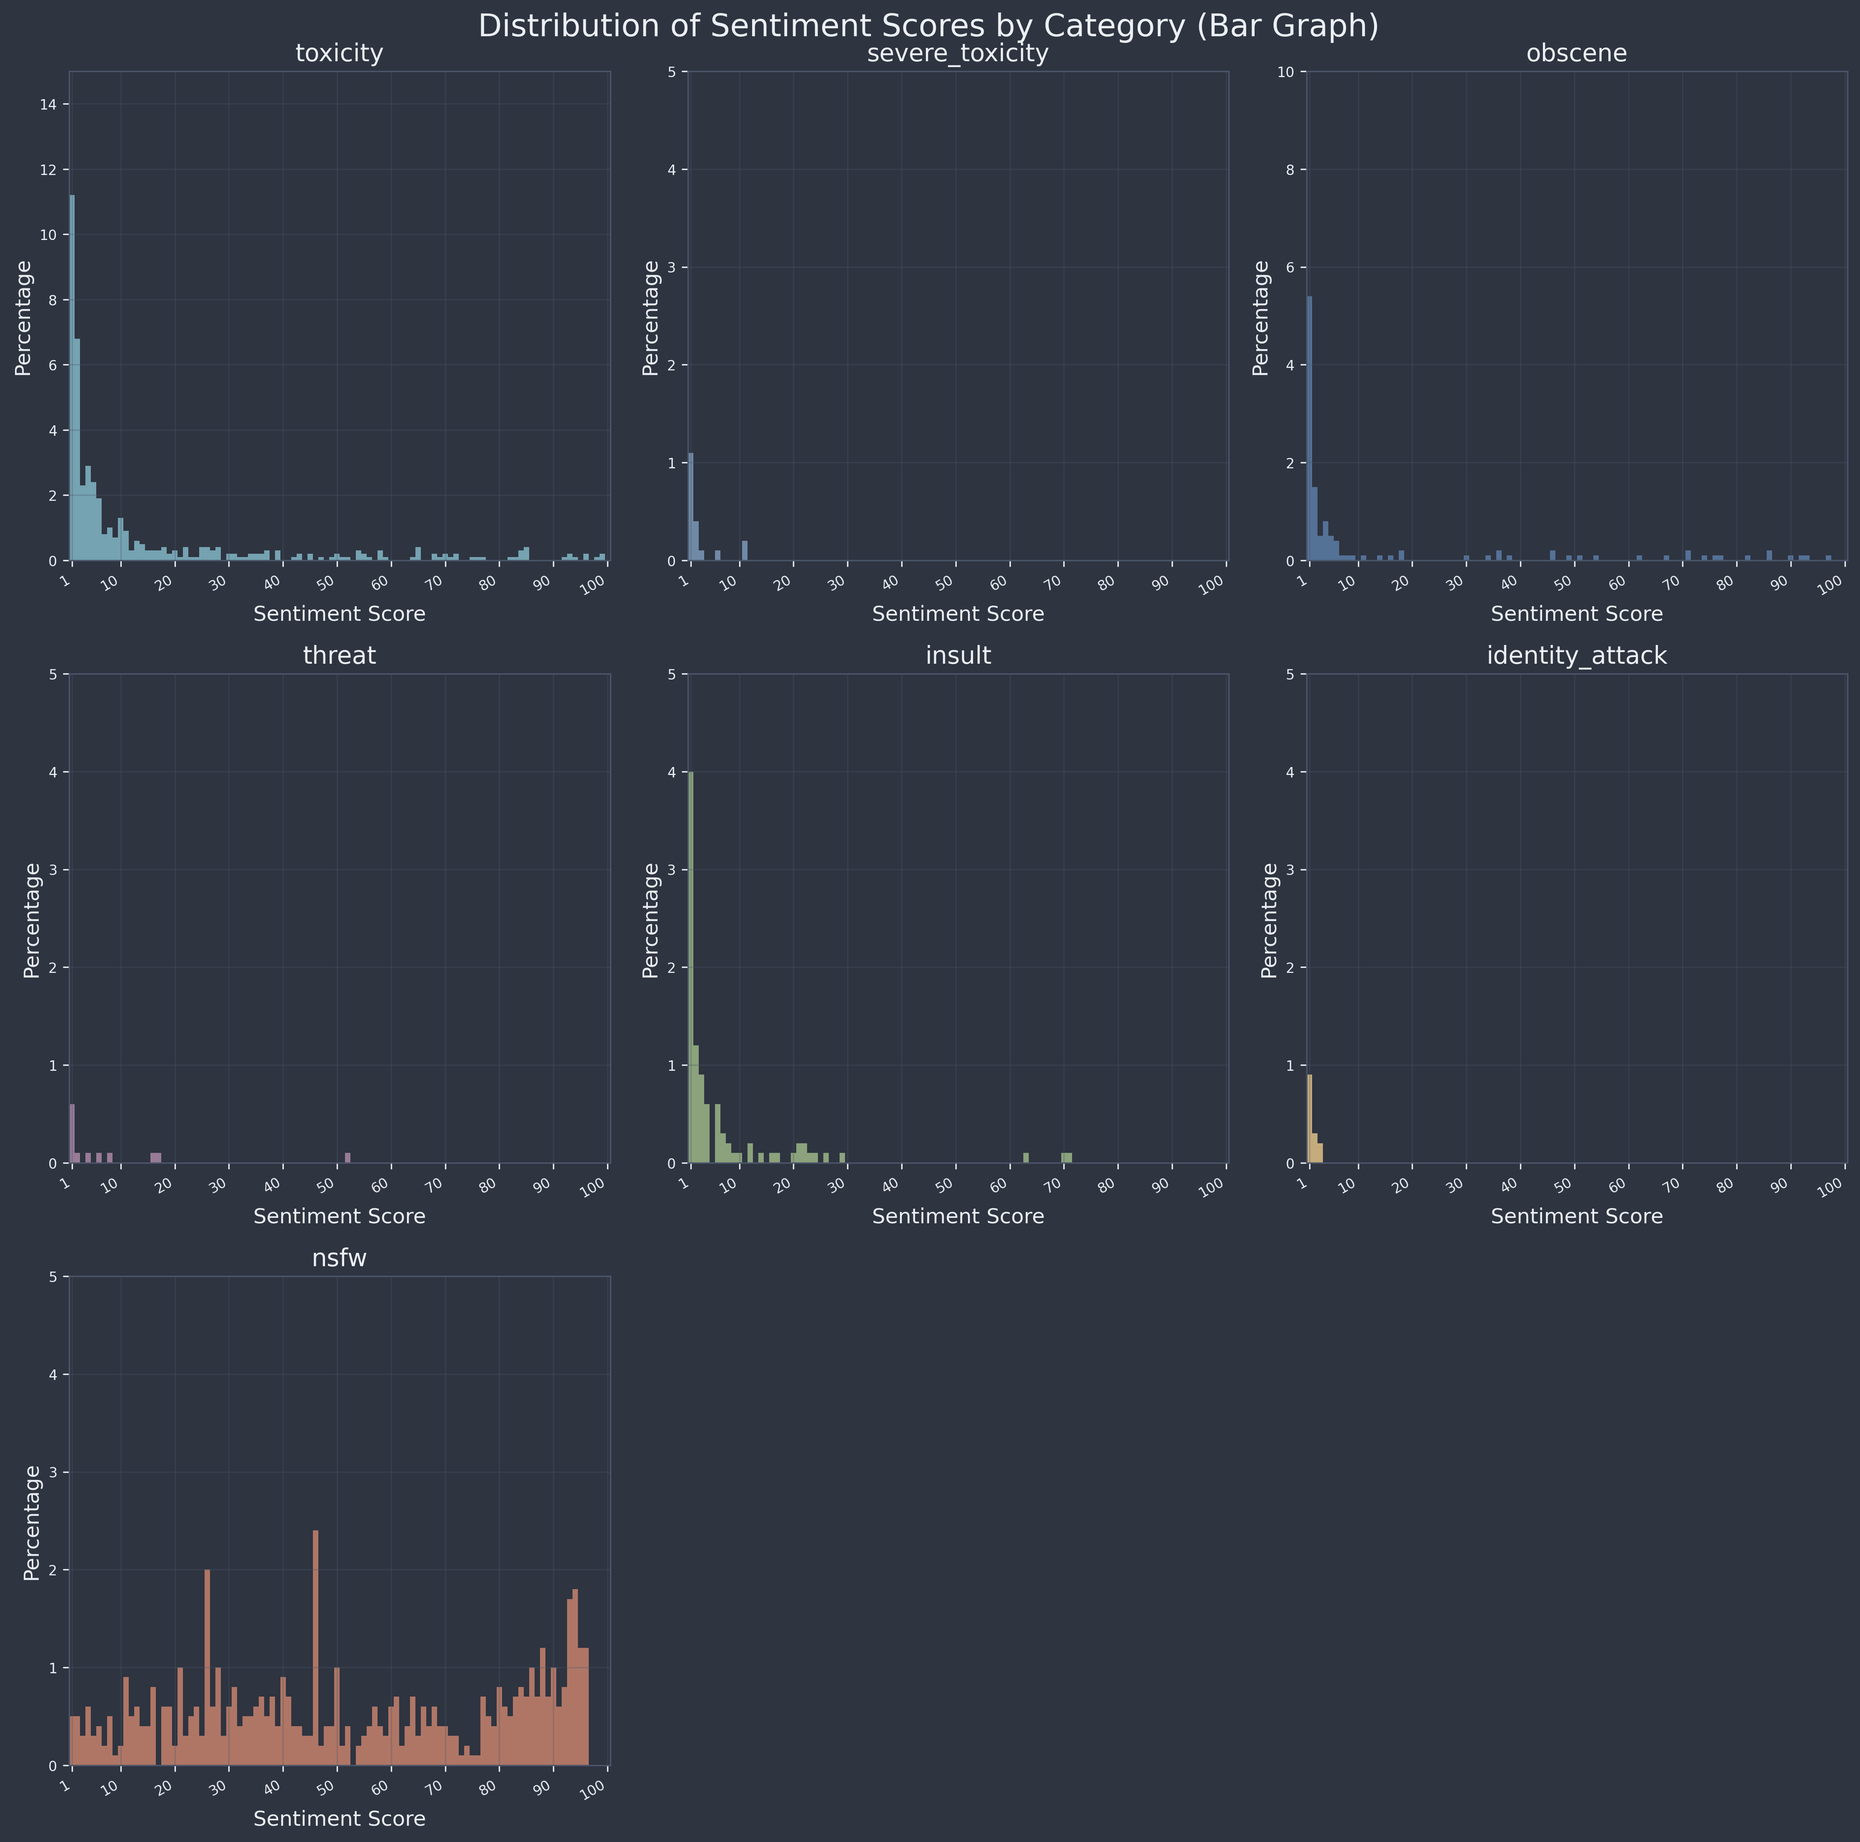Click y-axis tick '14' in toxicity chart
The height and width of the screenshot is (1842, 1860).
point(48,104)
